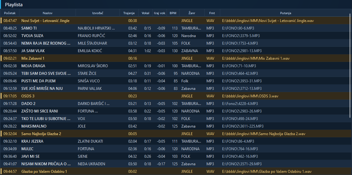Image resolution: width=352 pixels, height=175 pixels.
Task: Select the TEBI SAM DAO SVE SVOJE title
Action: pos(46,73)
